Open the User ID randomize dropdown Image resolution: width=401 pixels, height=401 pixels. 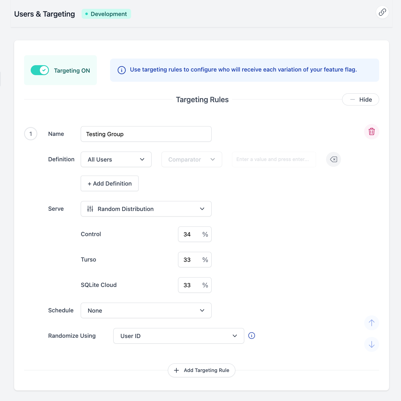pos(178,336)
